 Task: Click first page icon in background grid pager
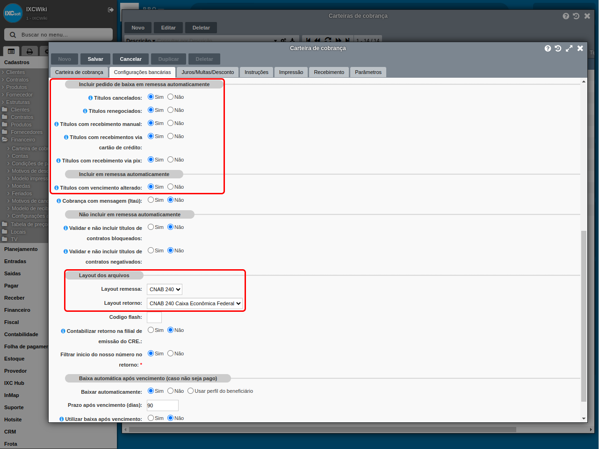pos(308,40)
